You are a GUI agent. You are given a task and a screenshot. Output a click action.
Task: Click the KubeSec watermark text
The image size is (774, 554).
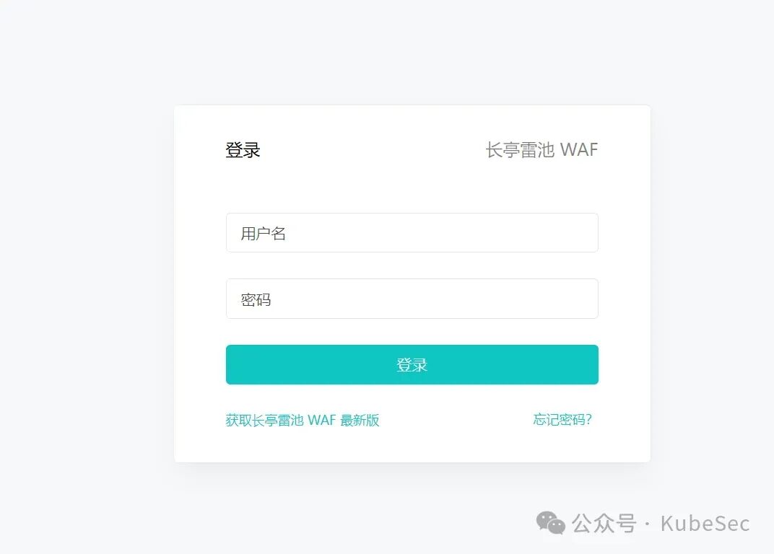(x=705, y=524)
